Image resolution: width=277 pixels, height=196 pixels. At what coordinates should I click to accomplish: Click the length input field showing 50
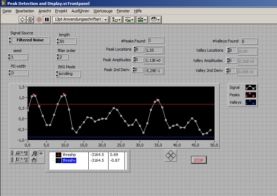68,41
